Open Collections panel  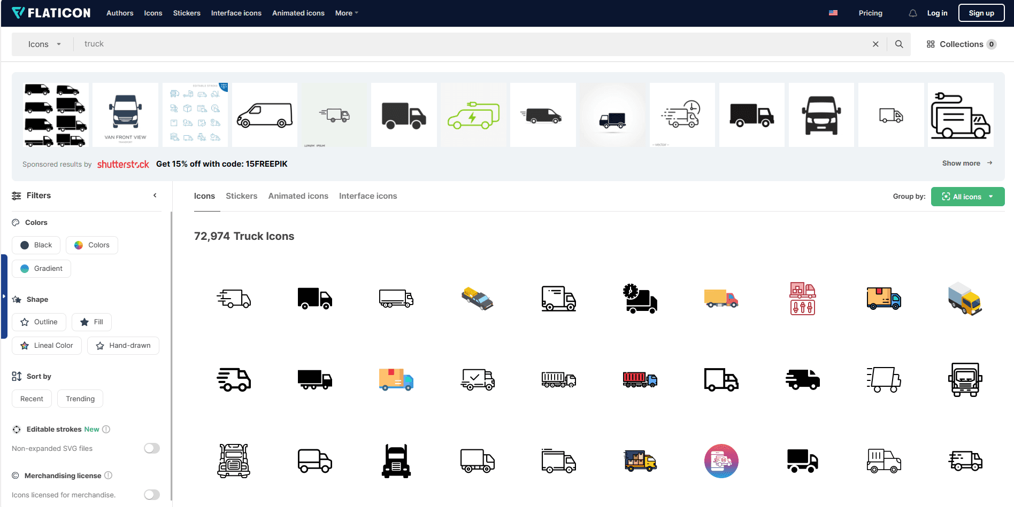[961, 44]
